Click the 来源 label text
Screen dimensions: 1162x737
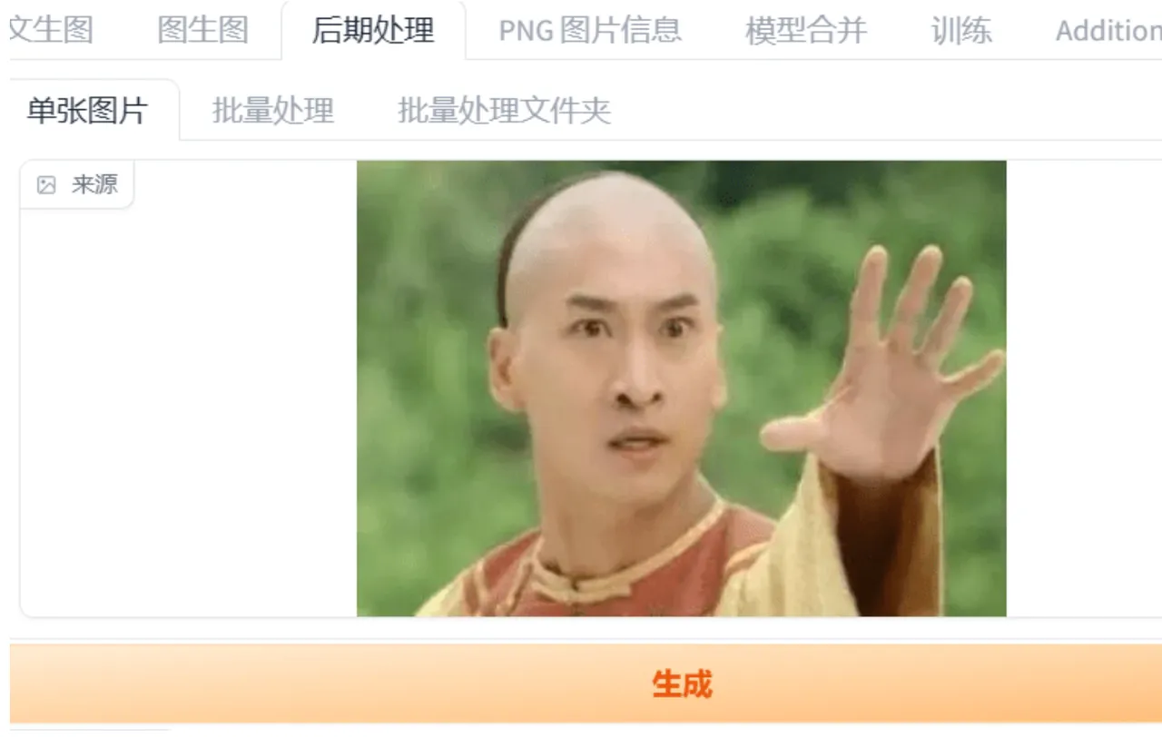click(x=95, y=185)
